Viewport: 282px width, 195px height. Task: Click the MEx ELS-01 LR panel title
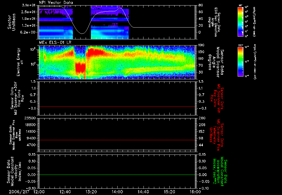pos(55,43)
